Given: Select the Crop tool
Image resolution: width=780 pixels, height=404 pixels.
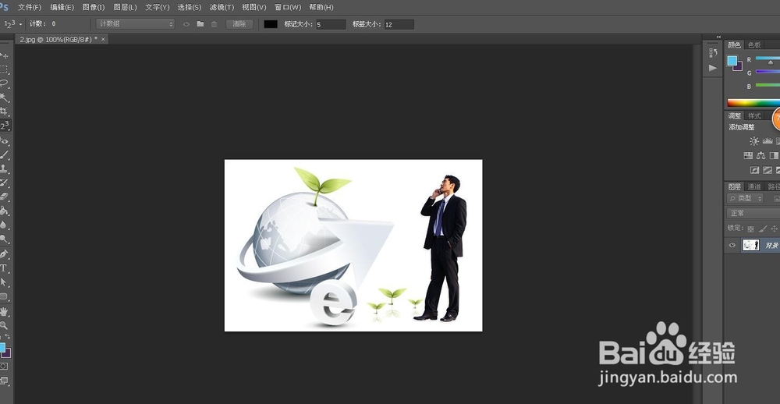Looking at the screenshot, I should pos(4,111).
